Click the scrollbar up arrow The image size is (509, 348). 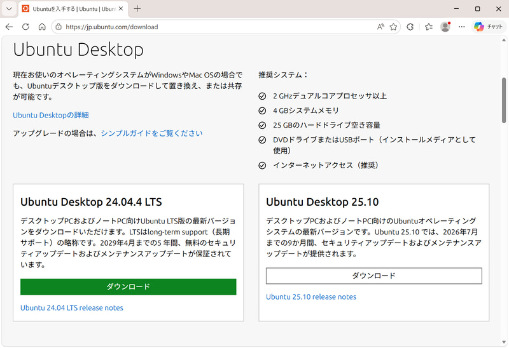point(504,40)
